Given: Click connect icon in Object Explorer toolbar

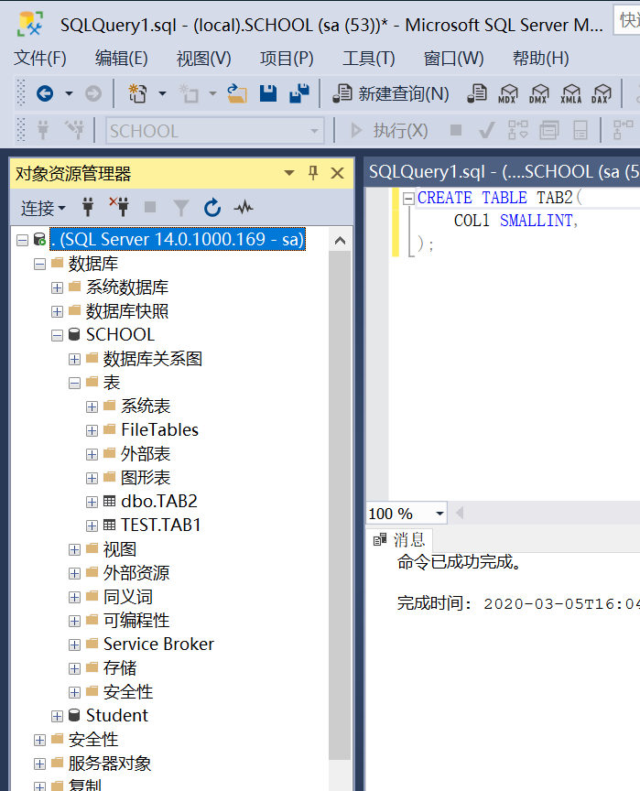Looking at the screenshot, I should pos(88,207).
